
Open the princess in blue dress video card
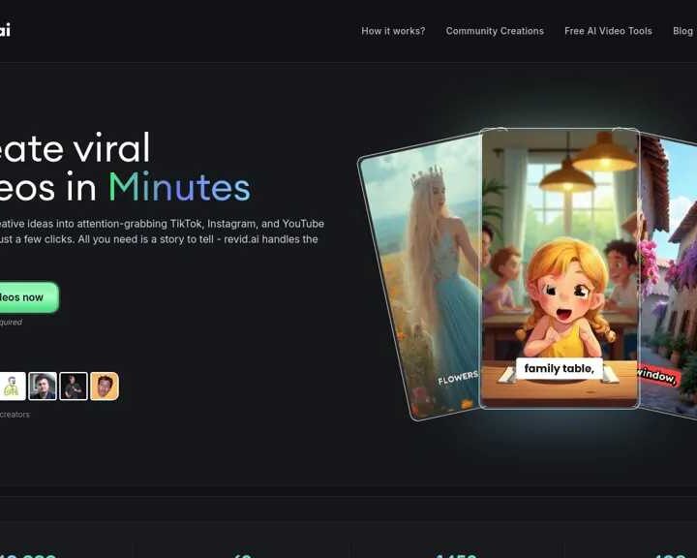[x=418, y=271]
